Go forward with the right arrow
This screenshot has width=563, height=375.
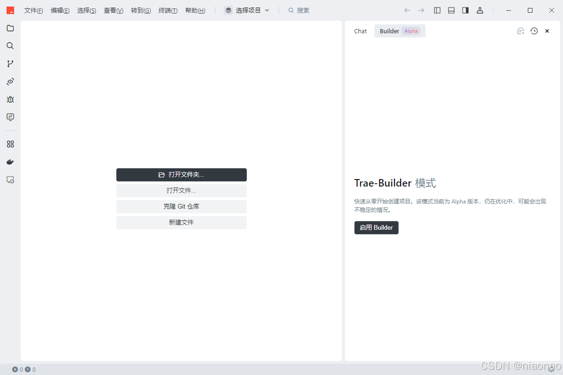click(421, 10)
